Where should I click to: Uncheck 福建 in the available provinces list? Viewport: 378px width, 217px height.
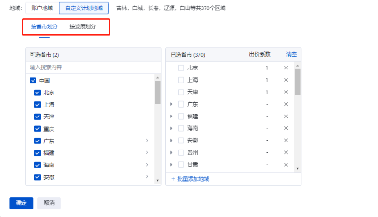[38, 153]
